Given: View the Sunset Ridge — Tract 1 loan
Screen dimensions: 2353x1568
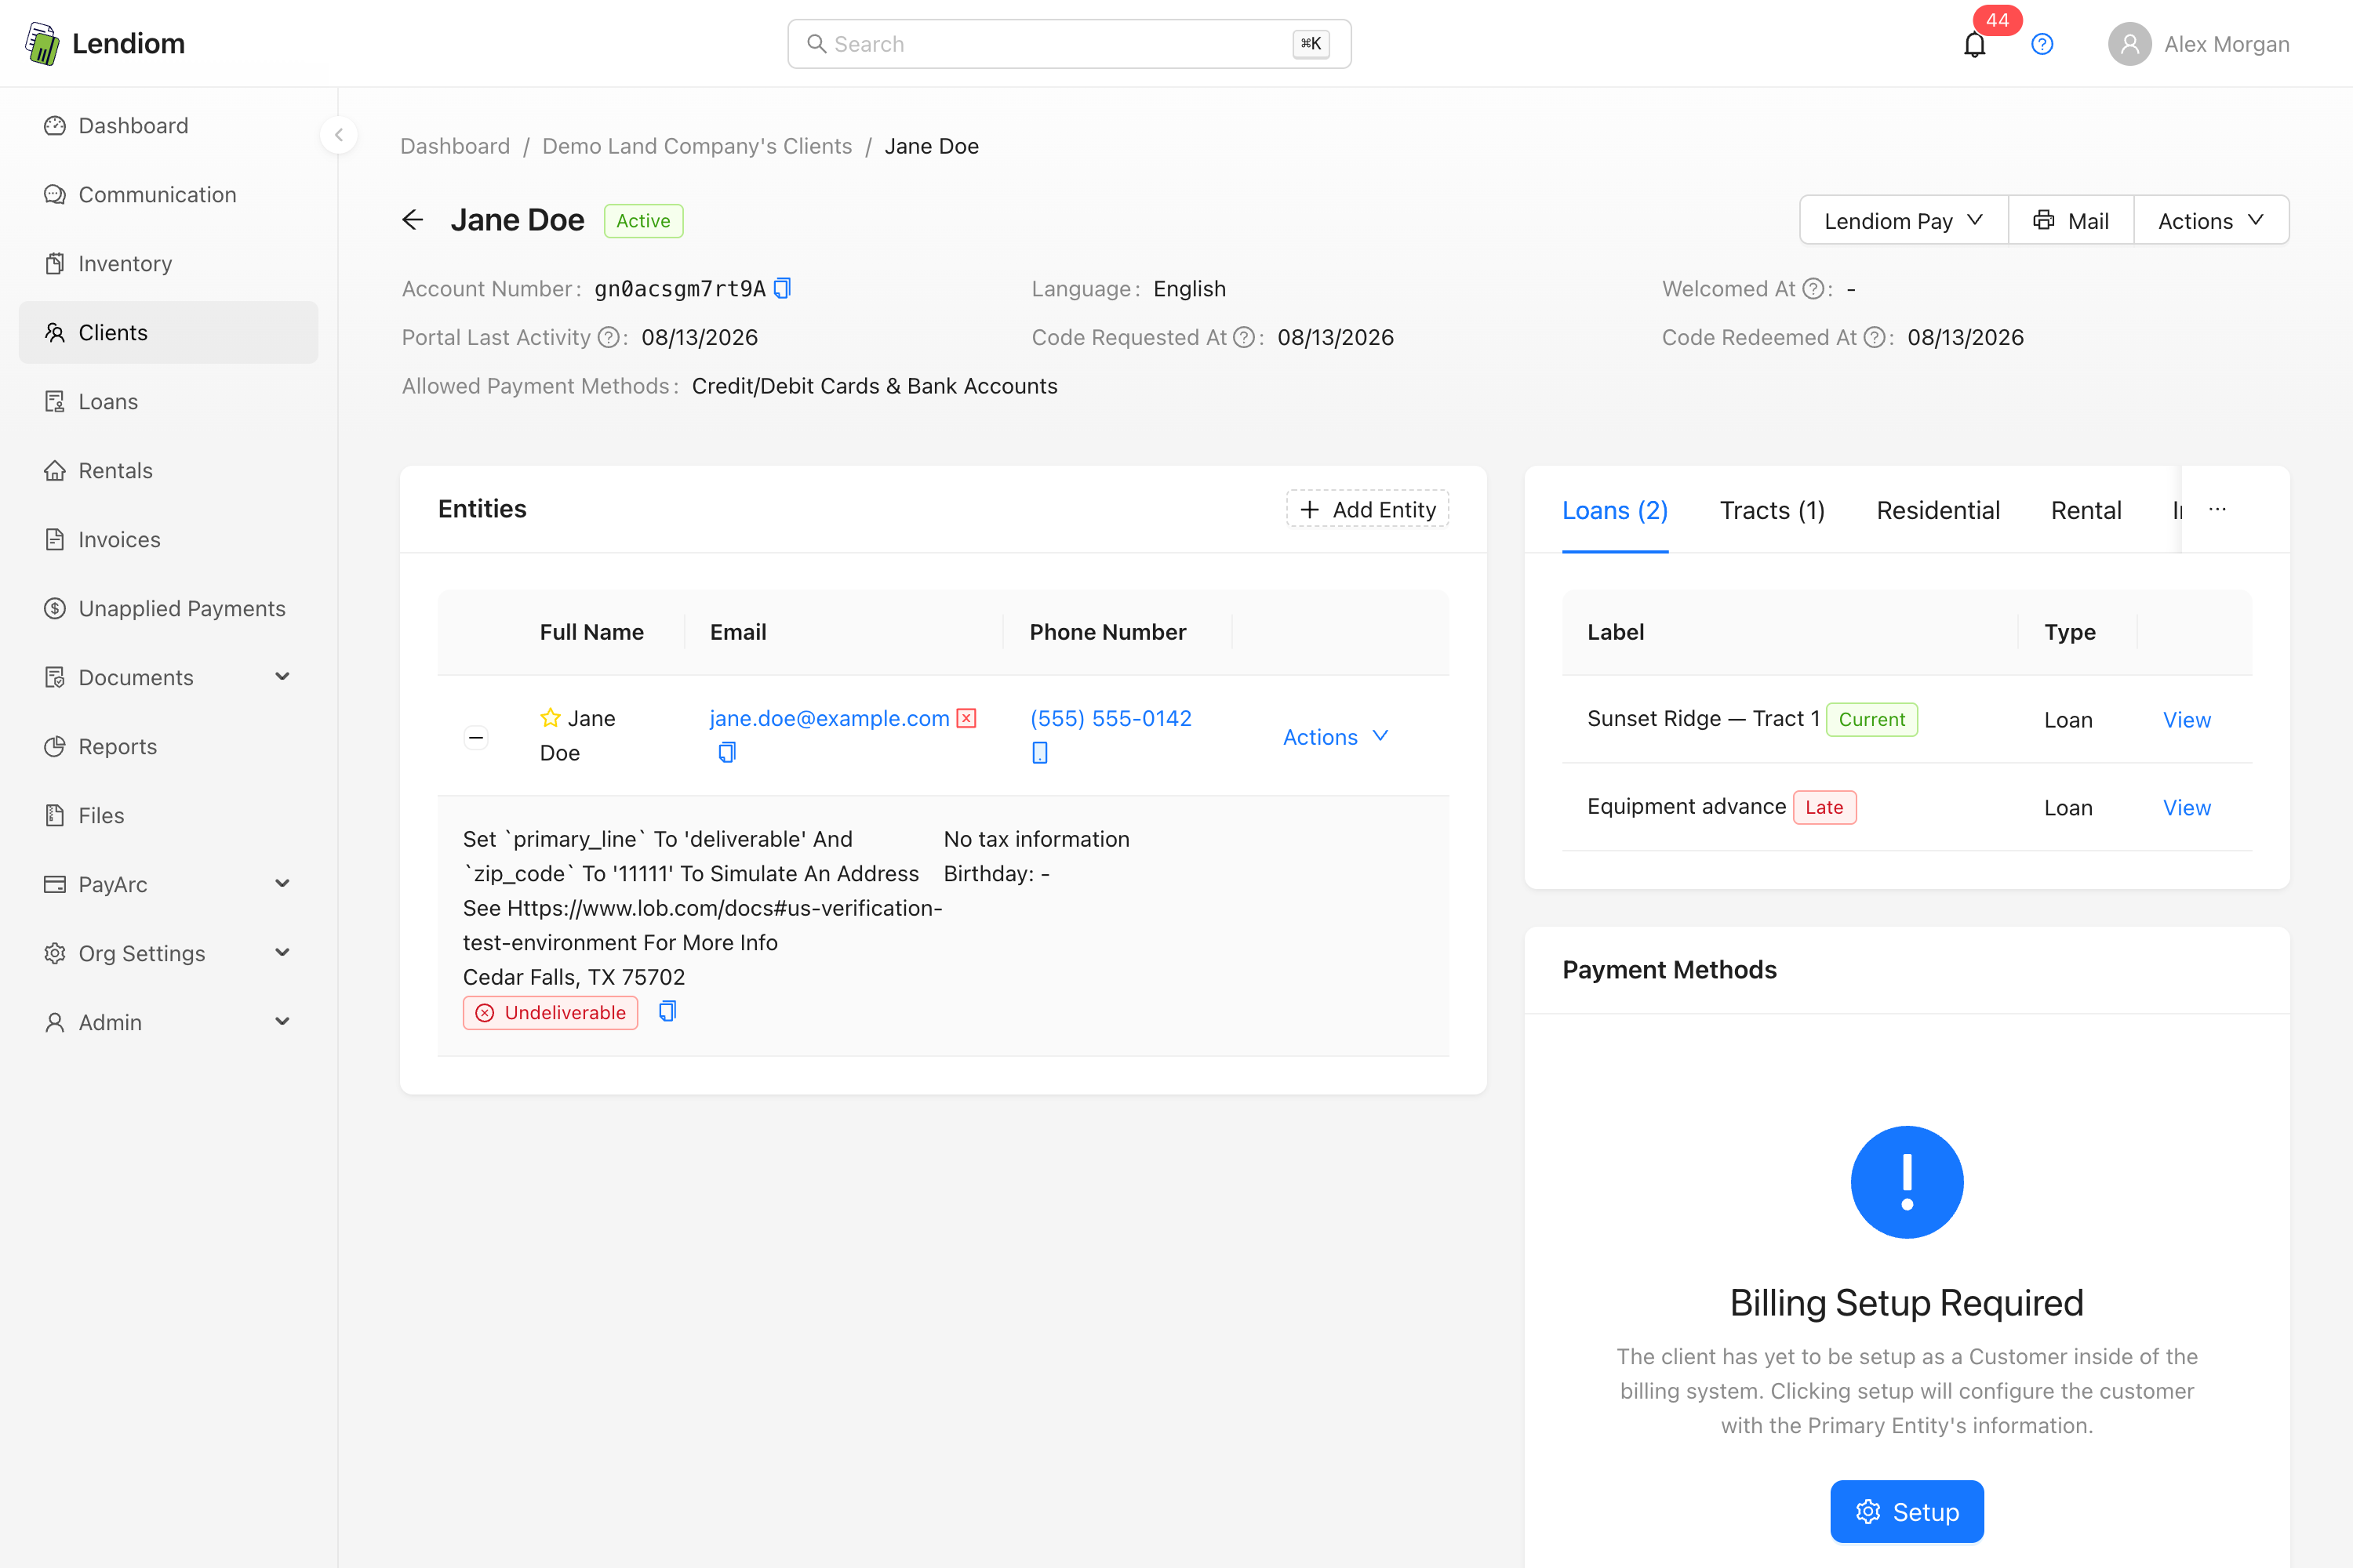Looking at the screenshot, I should pos(2187,720).
